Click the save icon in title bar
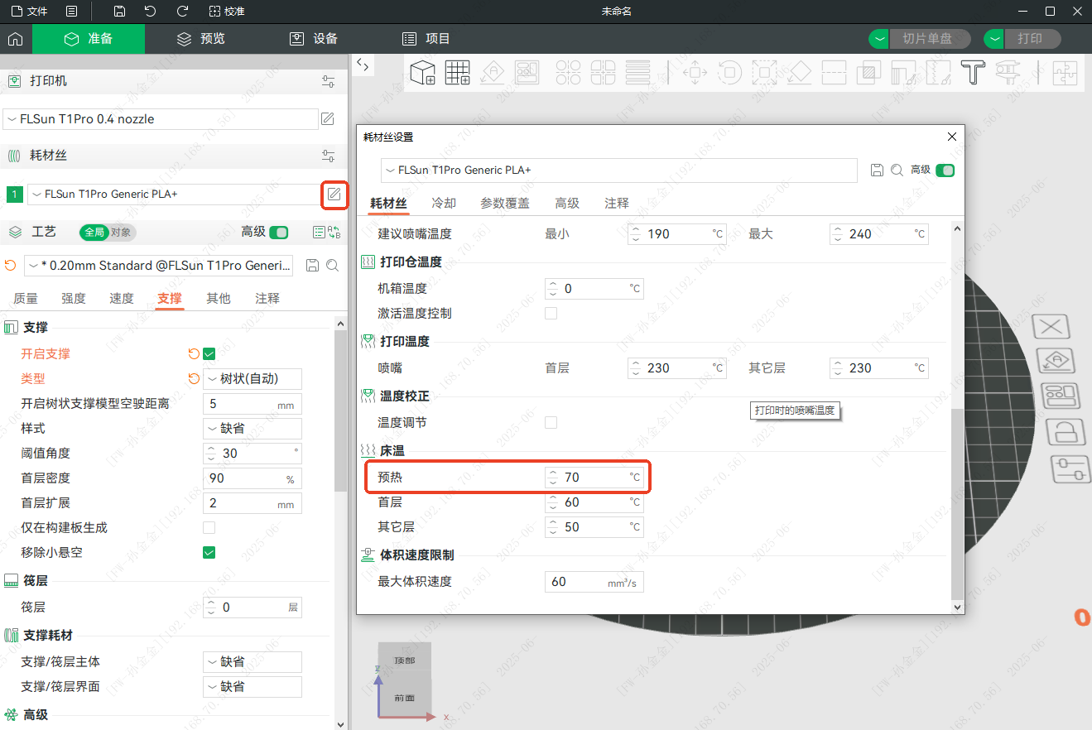1092x730 pixels. [x=119, y=12]
